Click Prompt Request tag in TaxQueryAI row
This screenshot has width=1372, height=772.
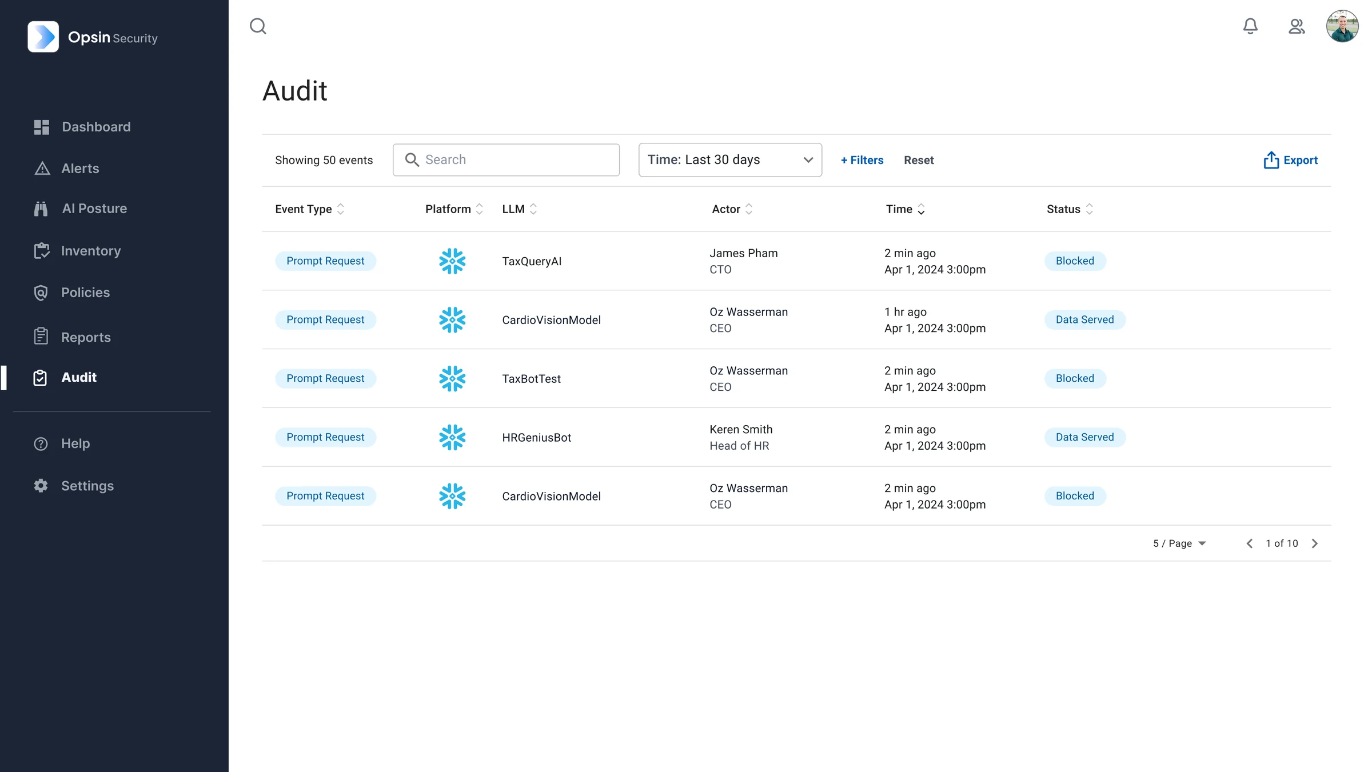coord(325,261)
